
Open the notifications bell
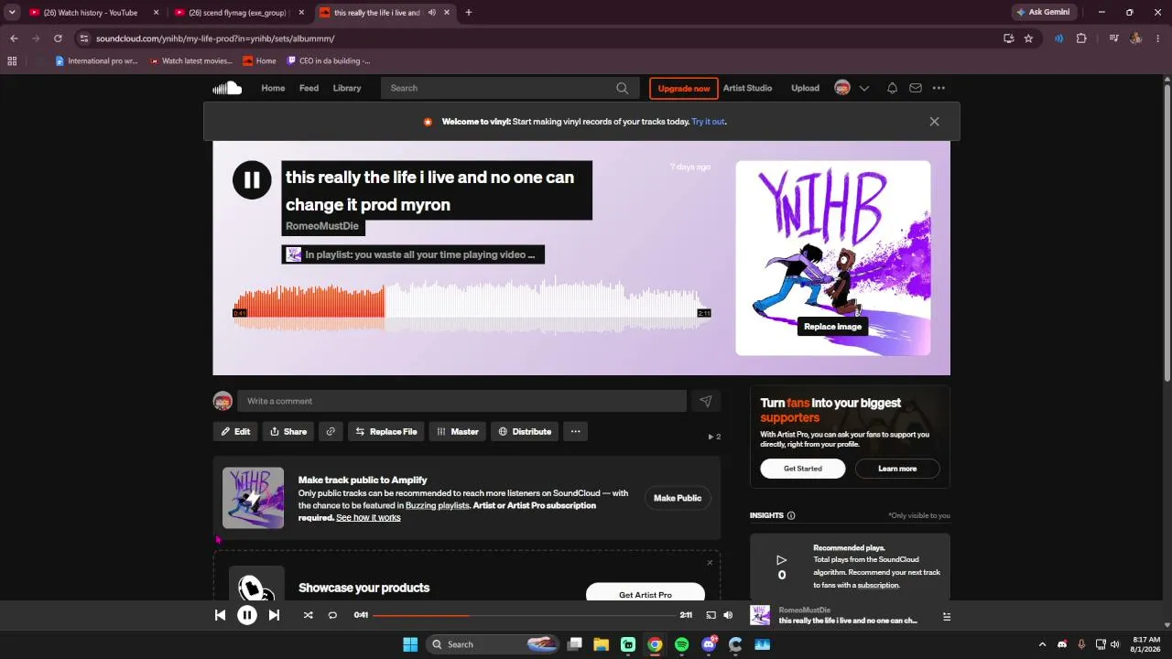[x=892, y=88]
